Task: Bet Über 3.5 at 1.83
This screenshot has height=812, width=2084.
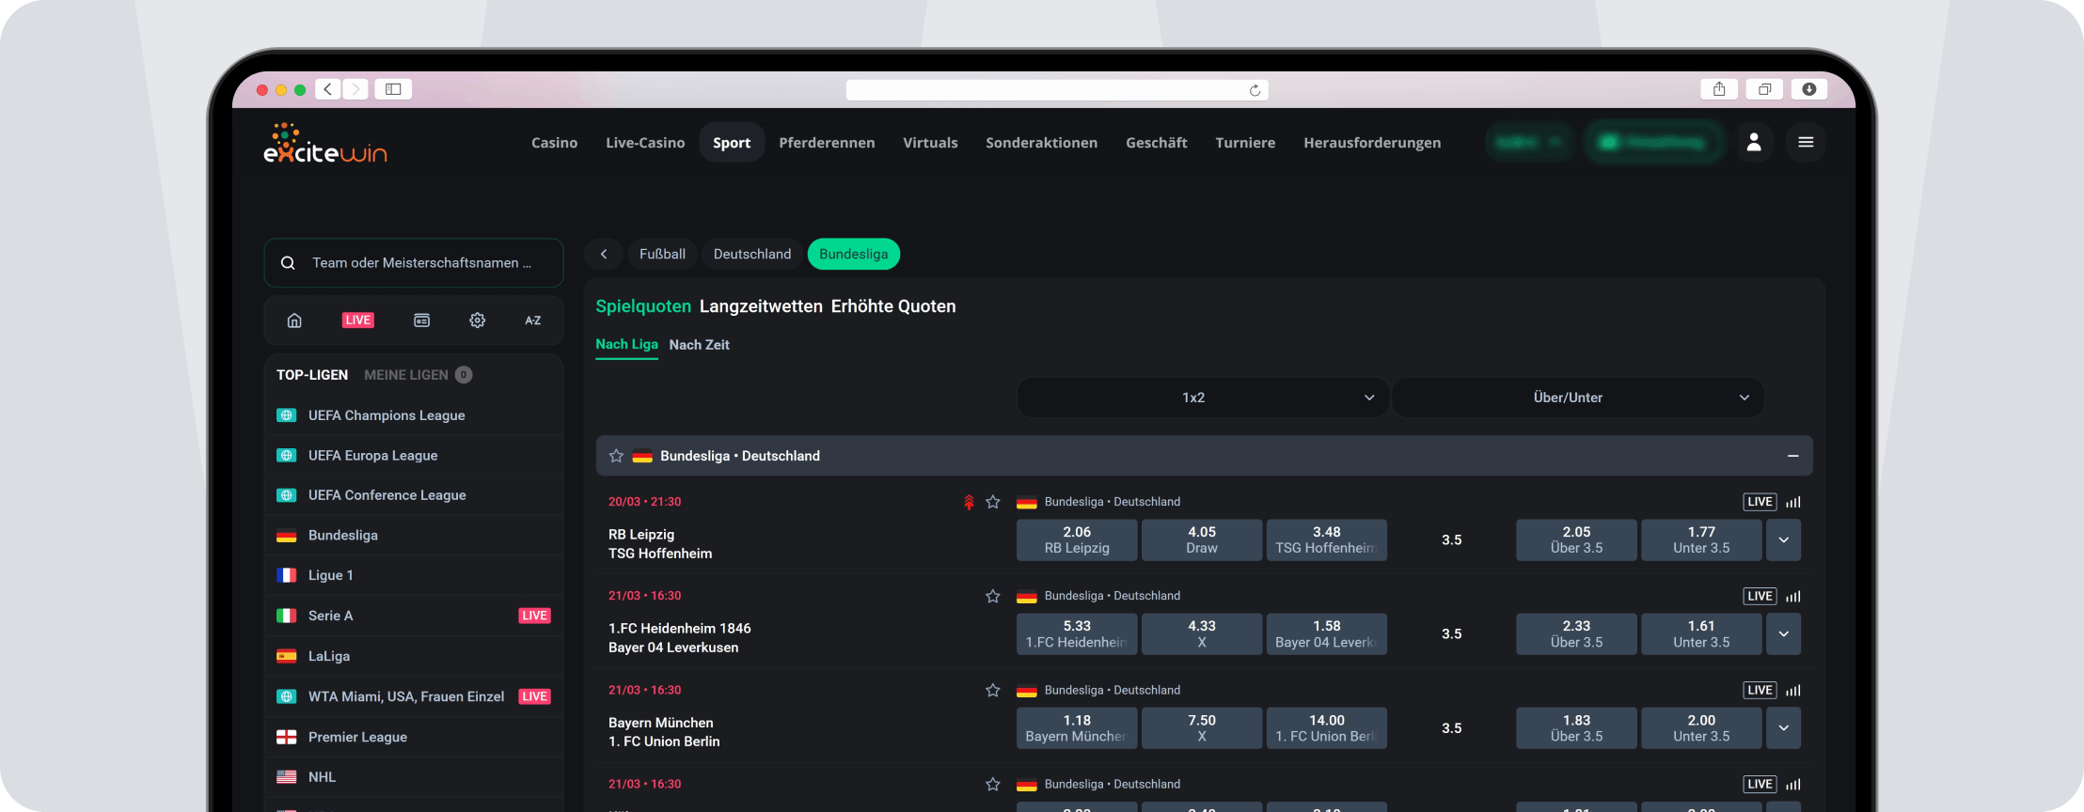Action: 1576,728
